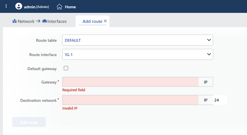Image resolution: width=247 pixels, height=135 pixels.
Task: Click the Gateway field label
Action: (49, 82)
